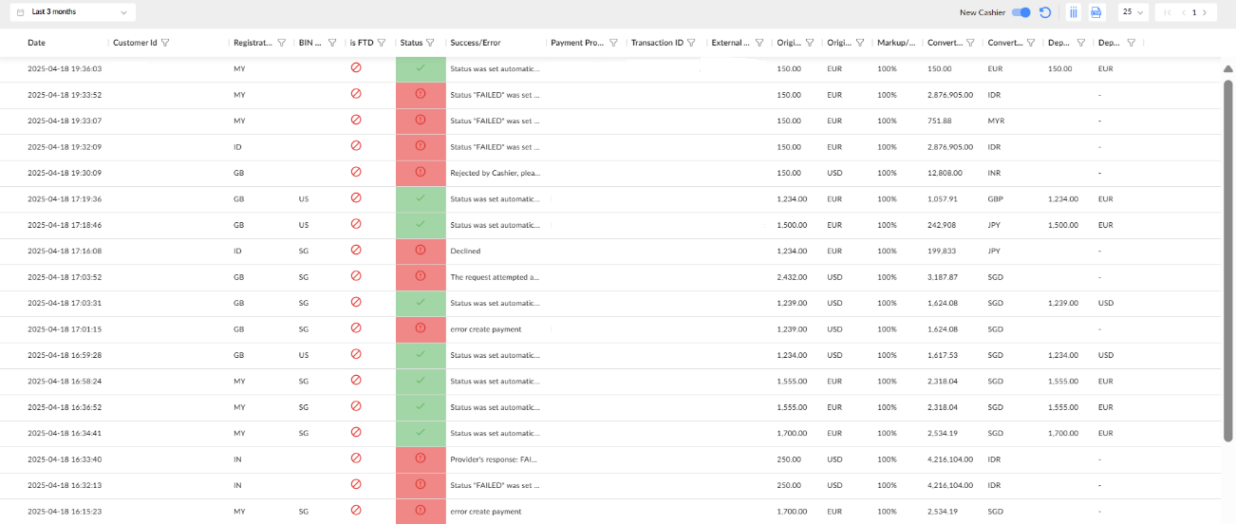Export table using the CSV file icon
Screen dimensions: 1236x524
(1096, 12)
